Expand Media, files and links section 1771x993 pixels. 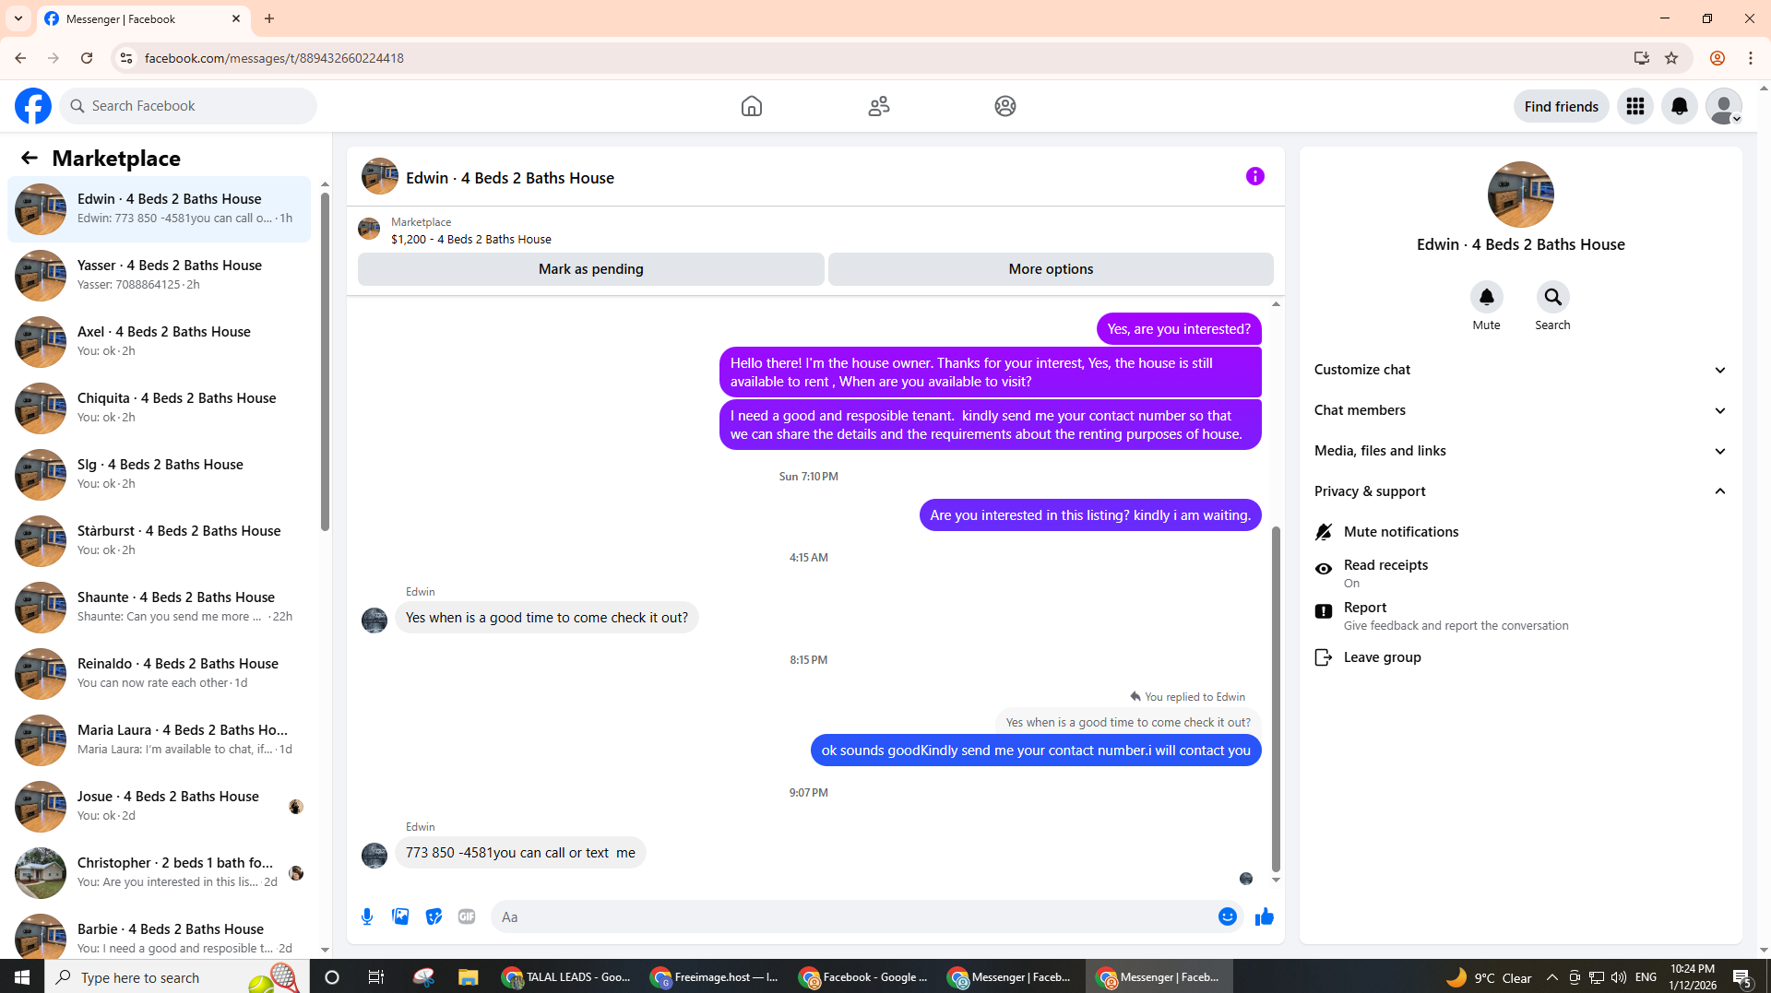tap(1522, 451)
